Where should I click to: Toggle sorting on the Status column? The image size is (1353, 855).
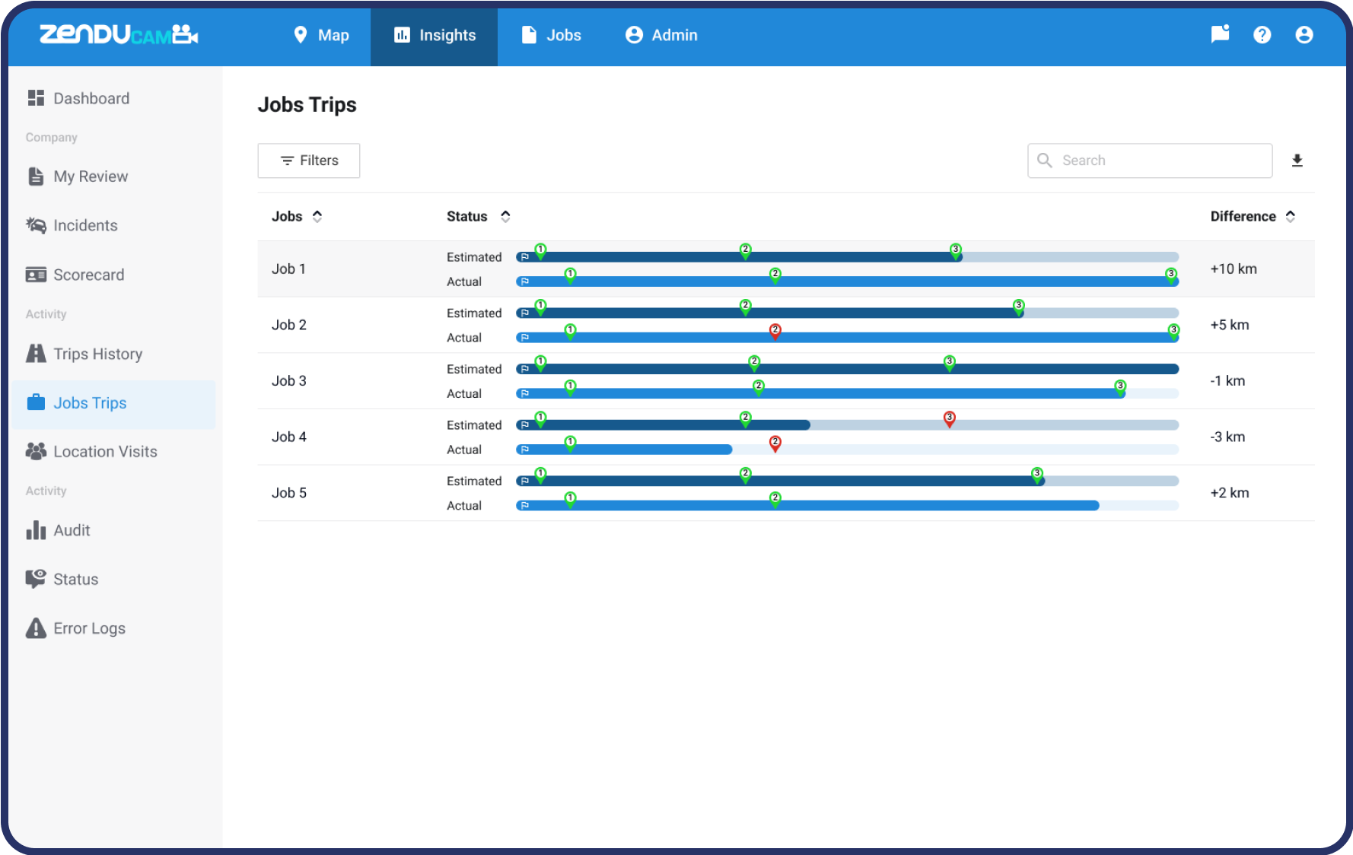505,216
